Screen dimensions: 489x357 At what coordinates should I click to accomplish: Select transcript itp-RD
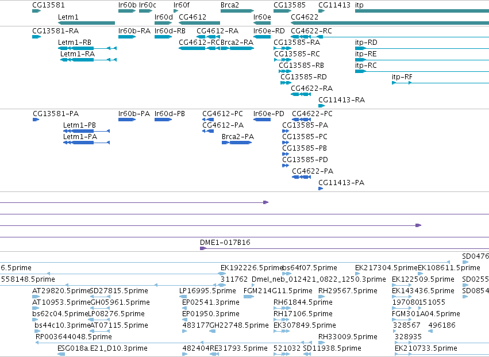pyautogui.click(x=366, y=43)
